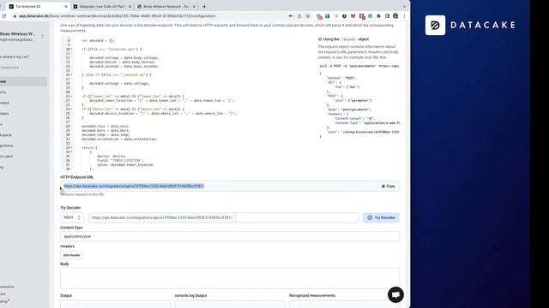
Task: Close the Datacake Low Code IoT tab
Action: point(130,7)
